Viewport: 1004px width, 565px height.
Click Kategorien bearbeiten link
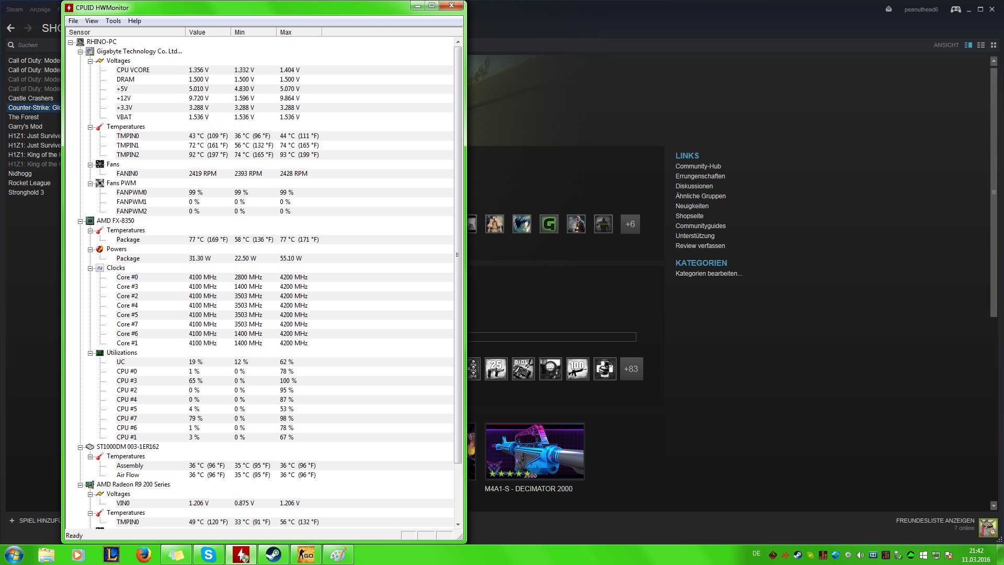(x=708, y=274)
